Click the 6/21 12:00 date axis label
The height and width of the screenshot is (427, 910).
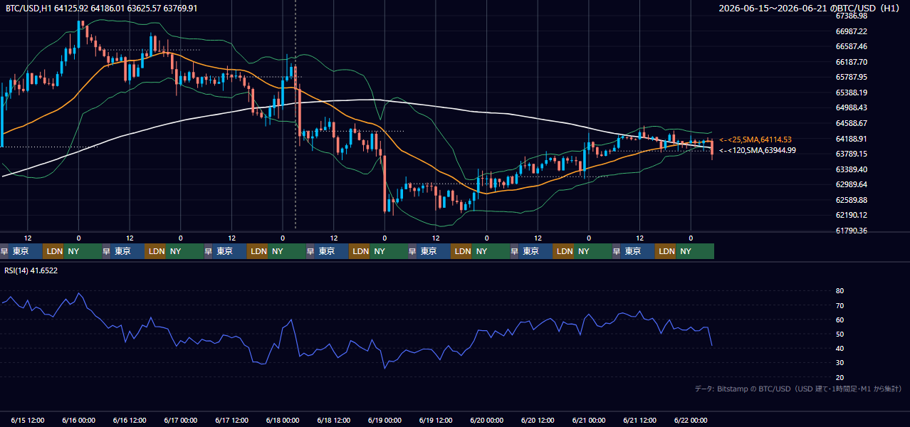point(640,420)
